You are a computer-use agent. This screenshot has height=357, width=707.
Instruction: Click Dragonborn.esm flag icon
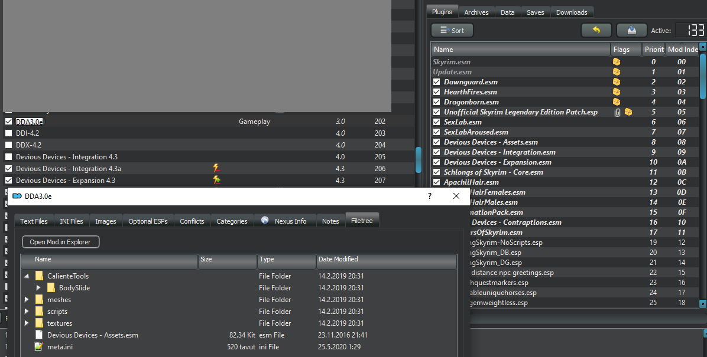tap(617, 101)
